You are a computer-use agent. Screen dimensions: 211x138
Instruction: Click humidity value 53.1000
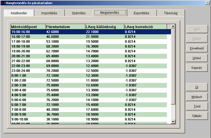click(52, 41)
